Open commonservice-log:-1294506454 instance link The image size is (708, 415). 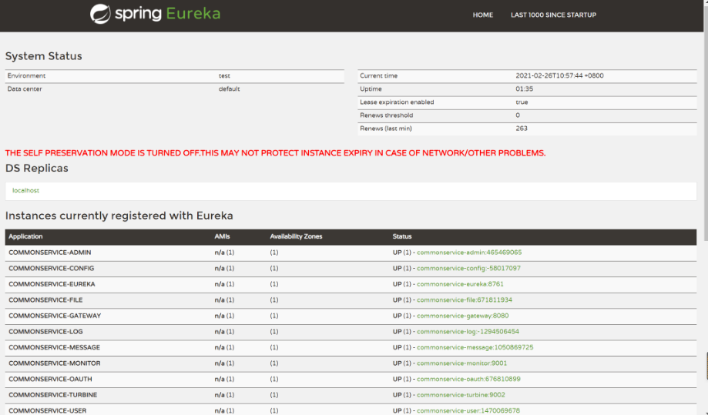(x=468, y=331)
